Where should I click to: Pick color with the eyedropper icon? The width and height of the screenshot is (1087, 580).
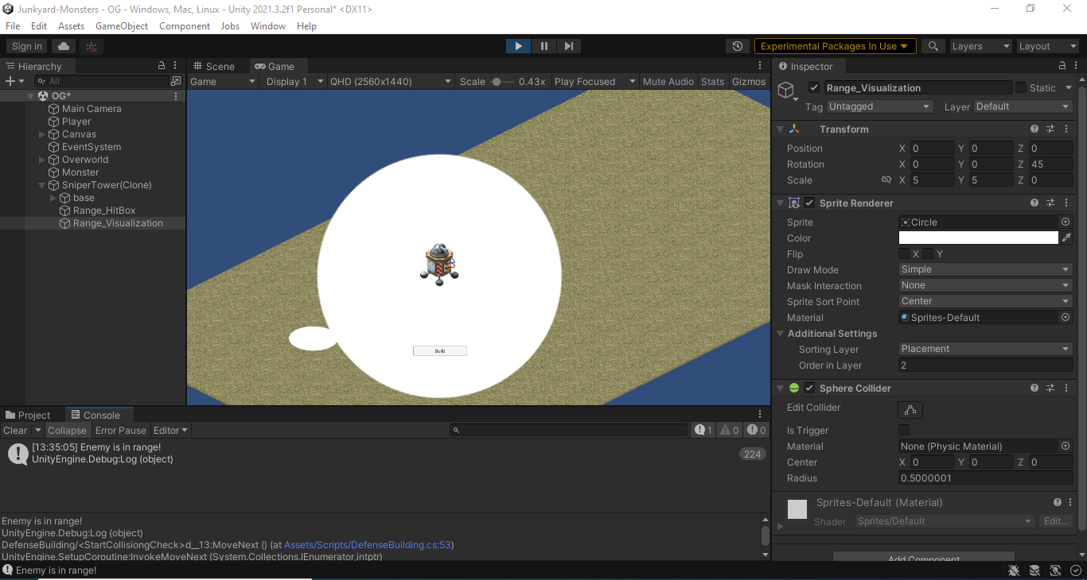1066,238
